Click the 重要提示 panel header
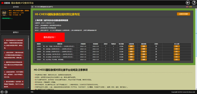The height and width of the screenshot is (94, 197). click(16, 32)
